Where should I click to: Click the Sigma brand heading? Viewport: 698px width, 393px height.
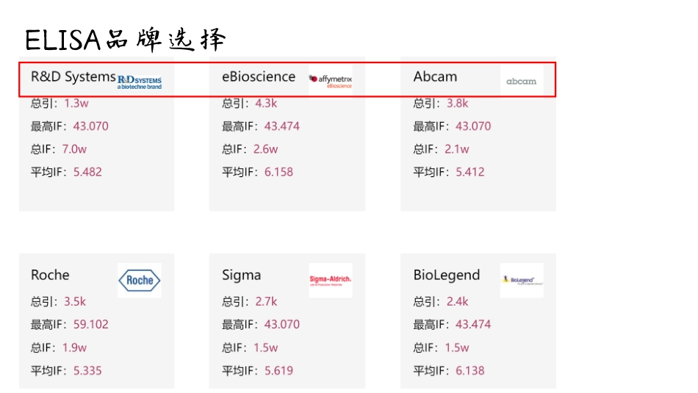[241, 275]
